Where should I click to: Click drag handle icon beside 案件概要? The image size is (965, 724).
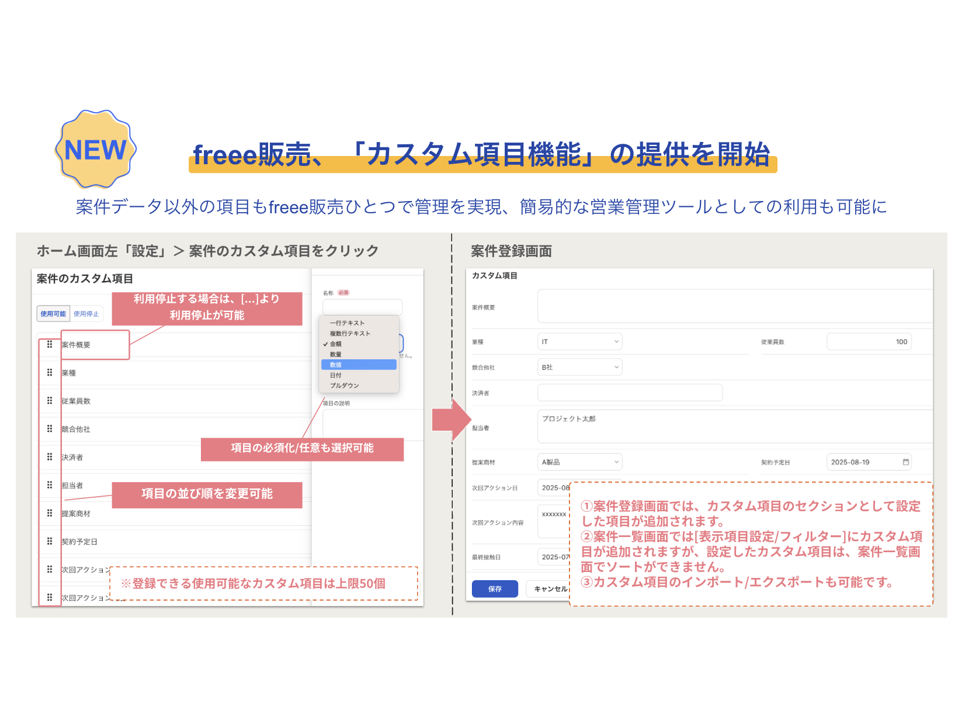click(50, 344)
